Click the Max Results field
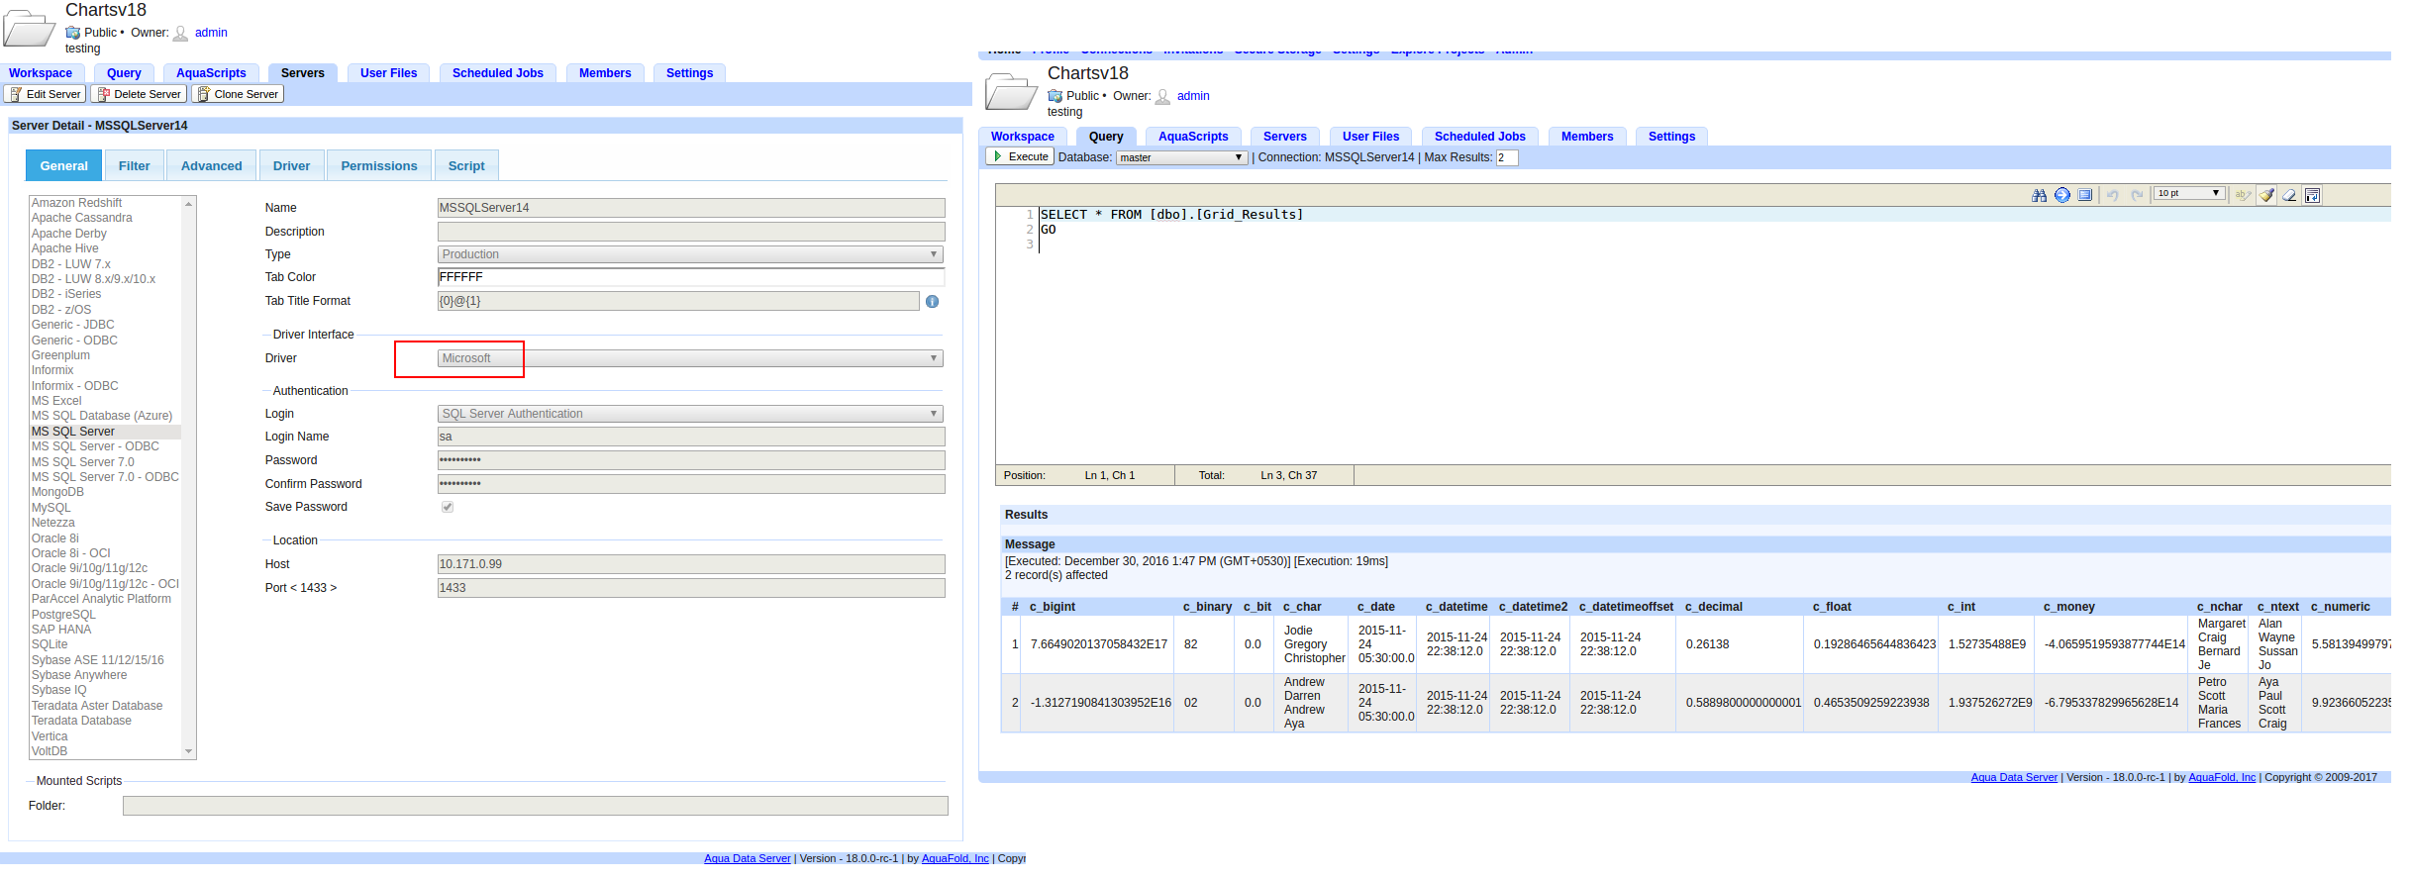Screen dimensions: 2412x879 [1507, 158]
